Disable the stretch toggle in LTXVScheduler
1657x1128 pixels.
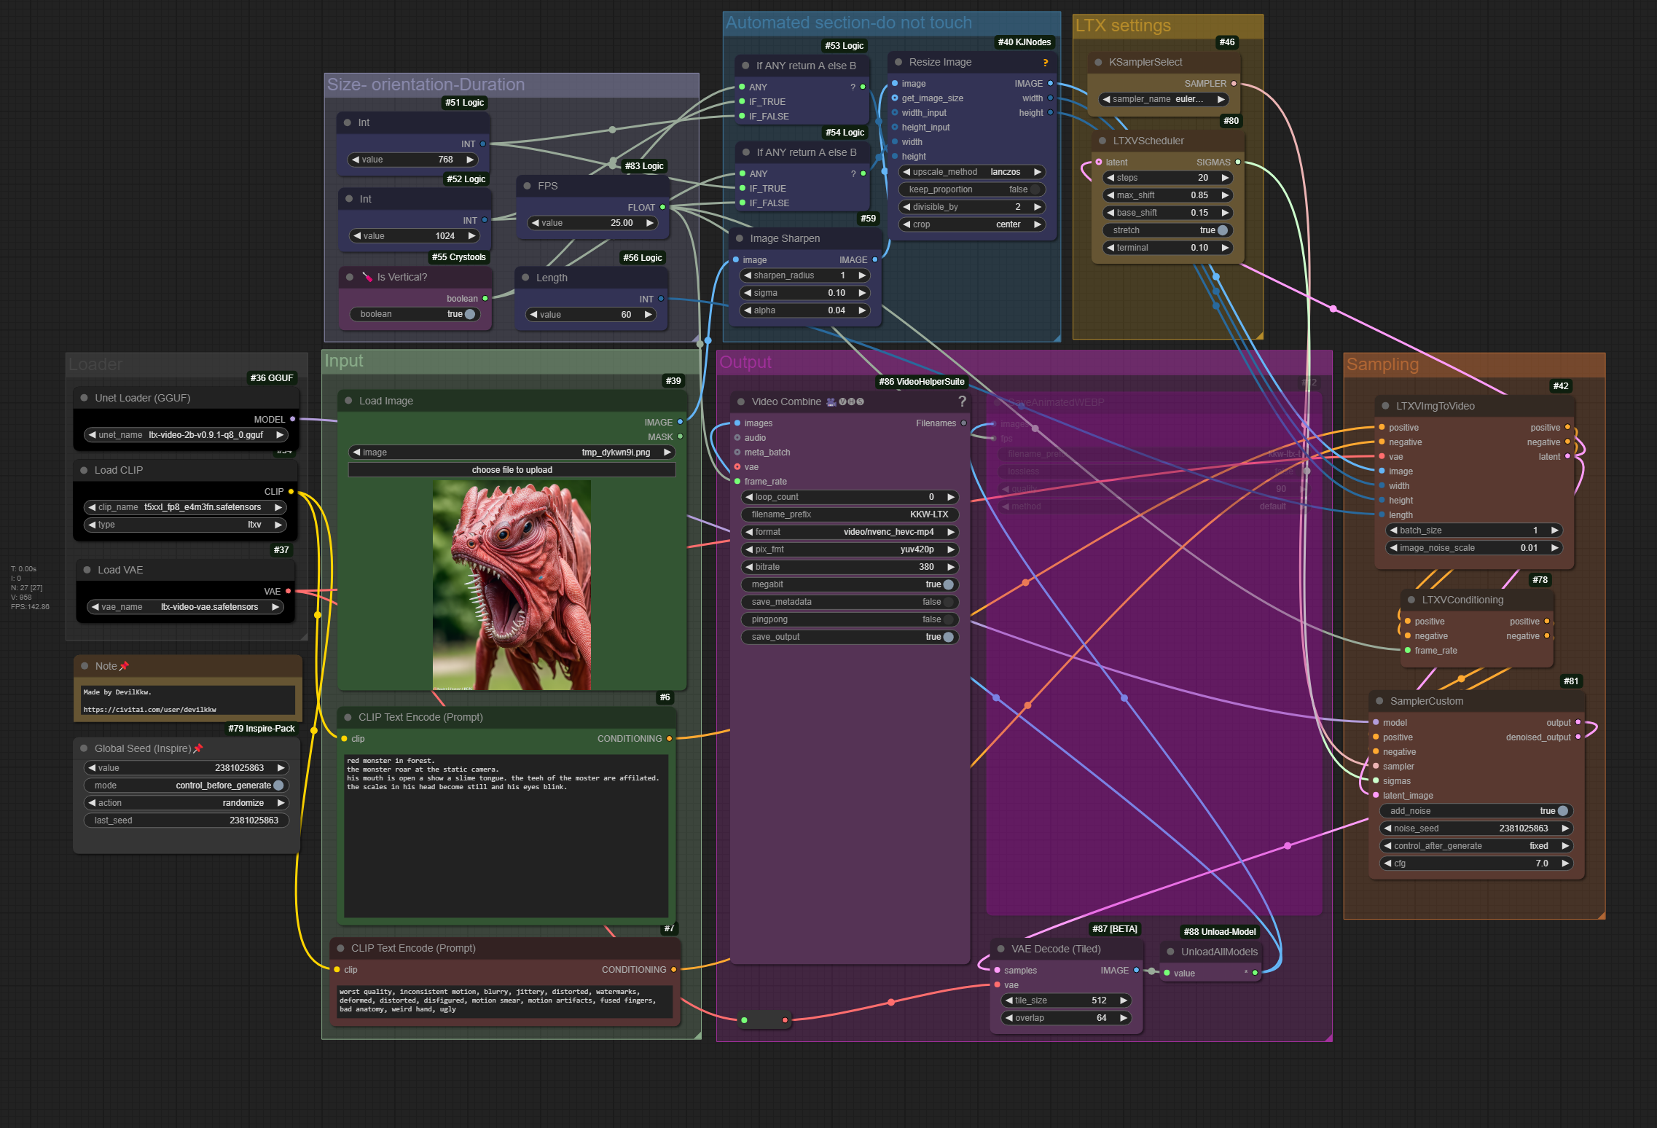pyautogui.click(x=1222, y=230)
